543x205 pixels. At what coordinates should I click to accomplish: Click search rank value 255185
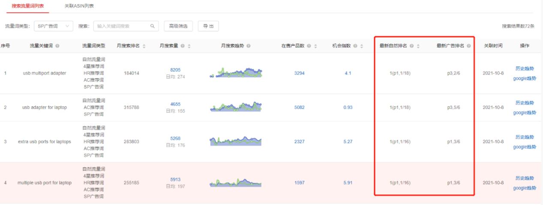131,183
